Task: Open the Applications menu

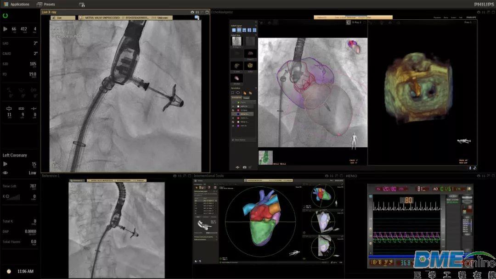Action: point(17,5)
